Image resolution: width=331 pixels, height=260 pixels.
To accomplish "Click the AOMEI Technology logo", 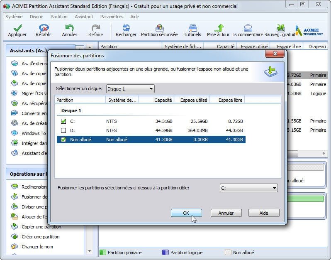I will 309,31.
